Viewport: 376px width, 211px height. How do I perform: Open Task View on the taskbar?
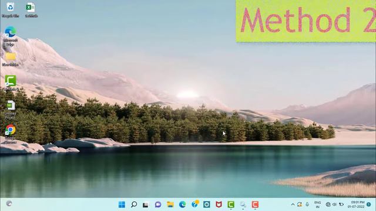tap(146, 205)
